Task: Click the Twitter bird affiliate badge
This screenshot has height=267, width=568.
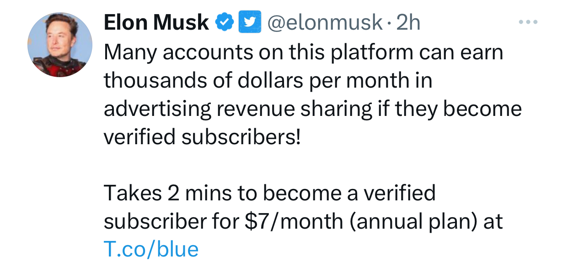Action: (250, 22)
